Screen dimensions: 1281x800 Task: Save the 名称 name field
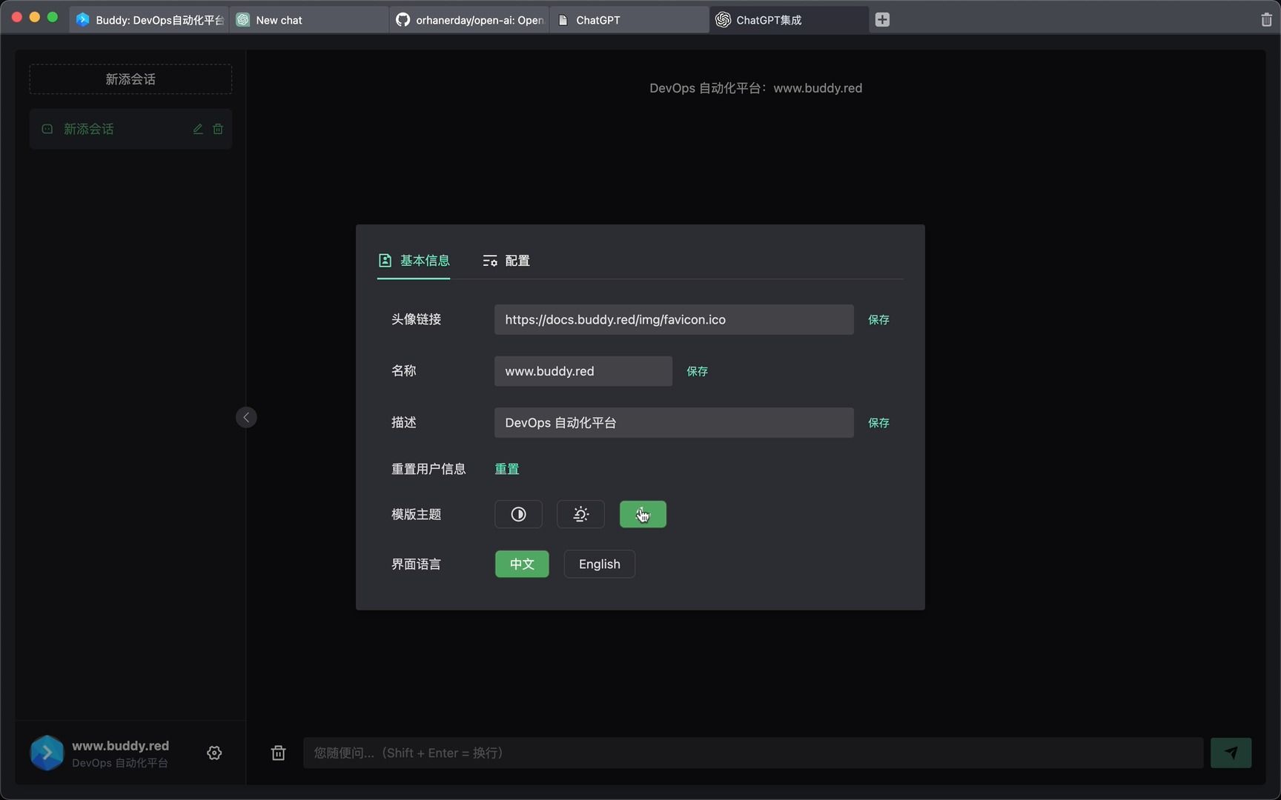pos(697,371)
